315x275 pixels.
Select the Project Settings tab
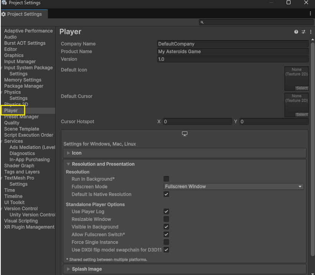24,14
